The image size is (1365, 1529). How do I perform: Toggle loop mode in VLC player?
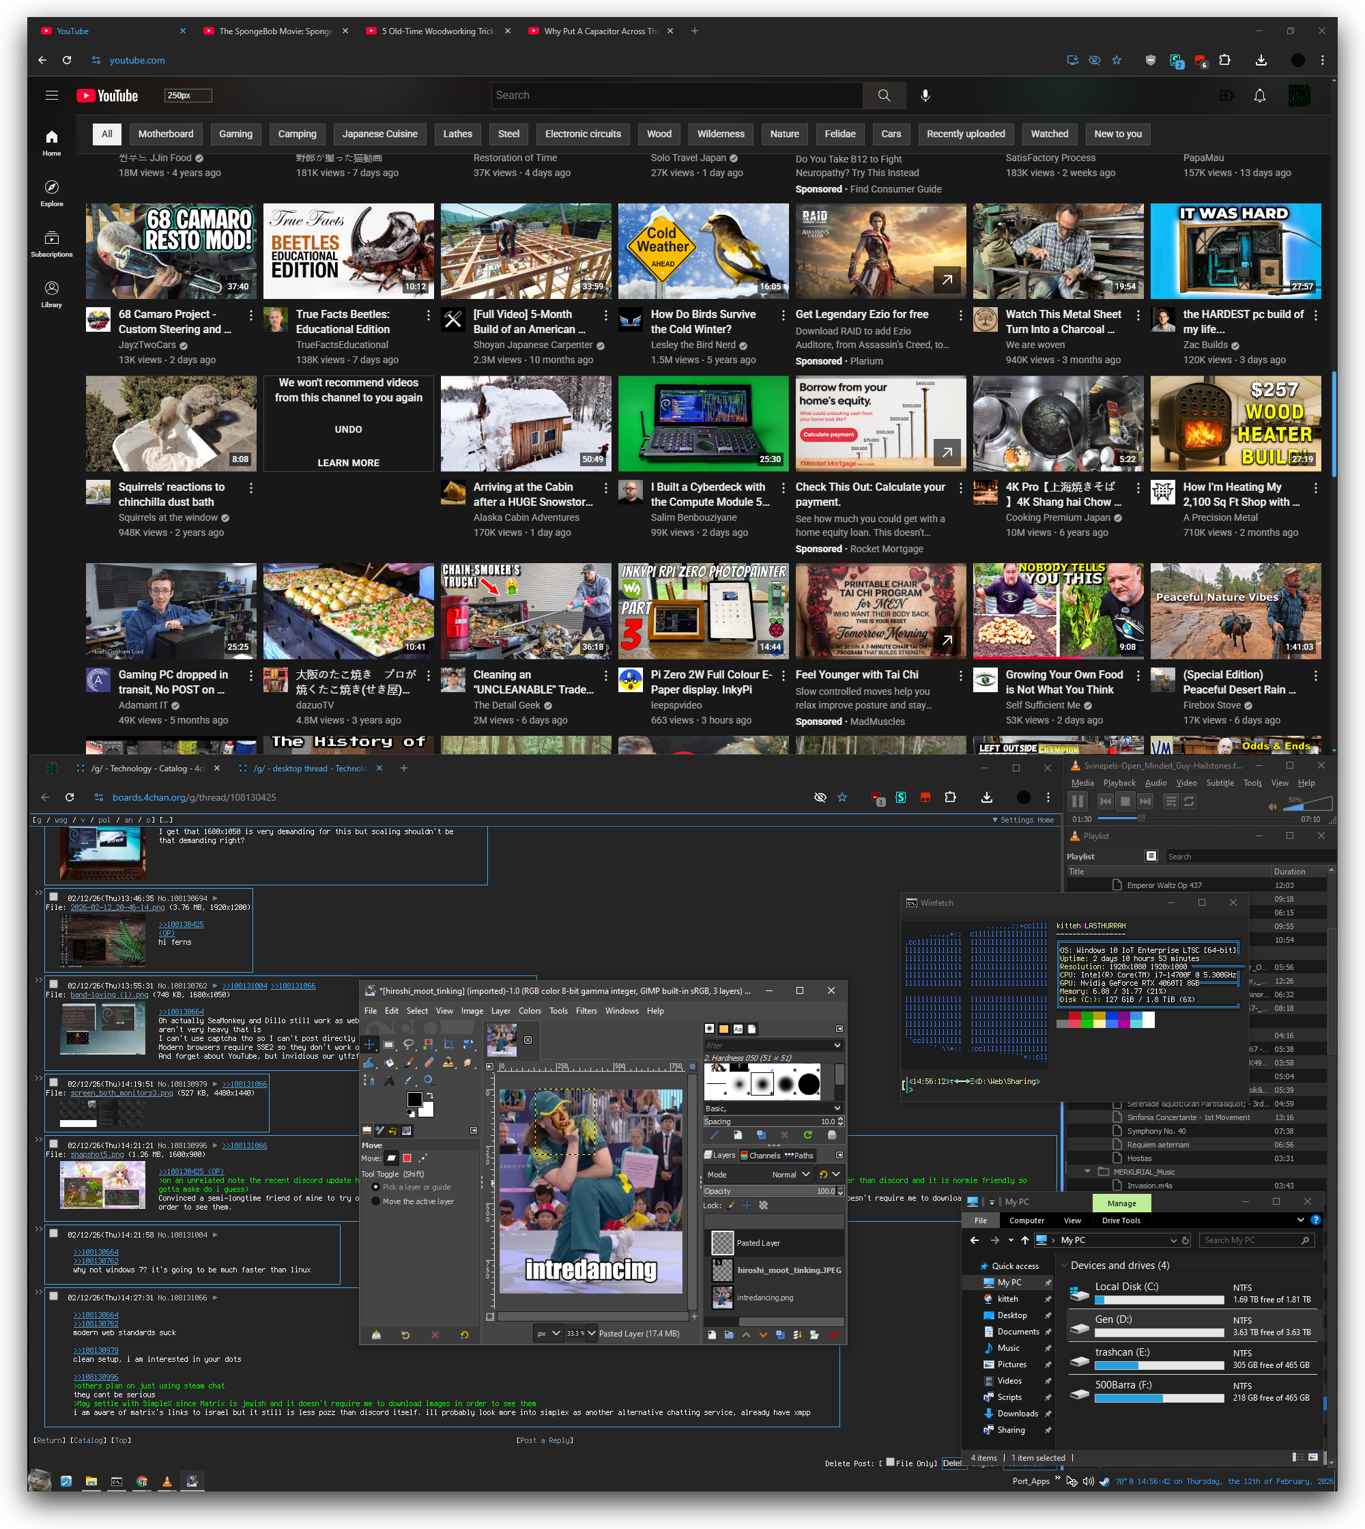tap(1190, 801)
